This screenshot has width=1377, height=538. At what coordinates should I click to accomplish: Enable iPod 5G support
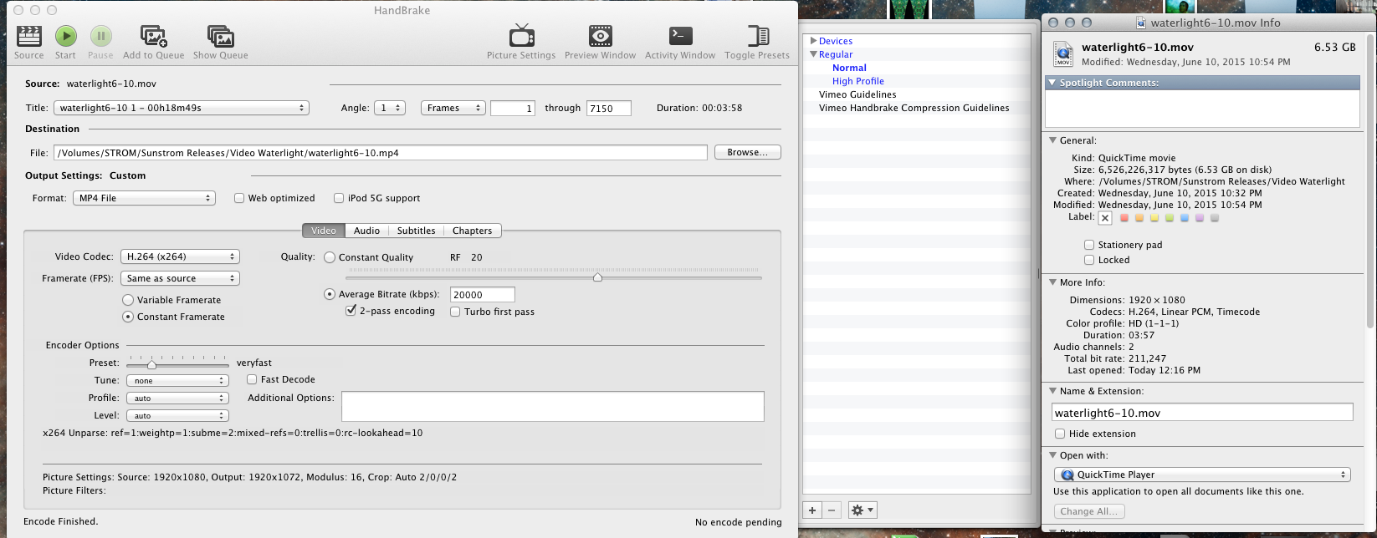pos(339,198)
